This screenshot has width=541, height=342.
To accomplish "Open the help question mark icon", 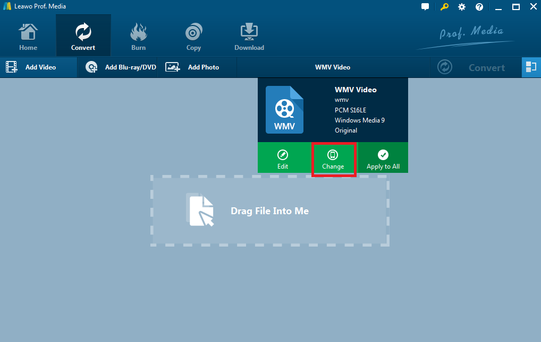I will click(479, 7).
